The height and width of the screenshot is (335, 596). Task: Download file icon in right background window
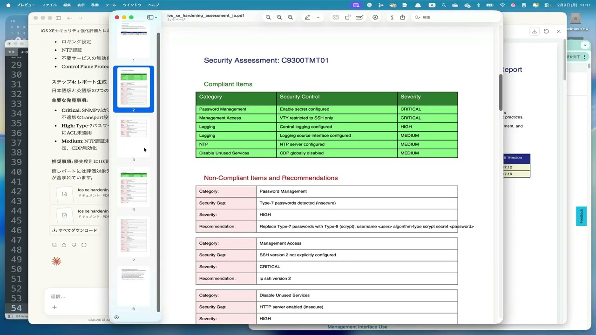coord(535,31)
